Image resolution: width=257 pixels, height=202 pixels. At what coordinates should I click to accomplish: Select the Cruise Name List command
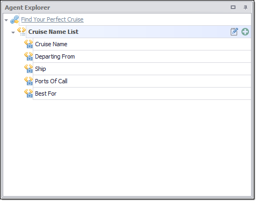coord(53,32)
